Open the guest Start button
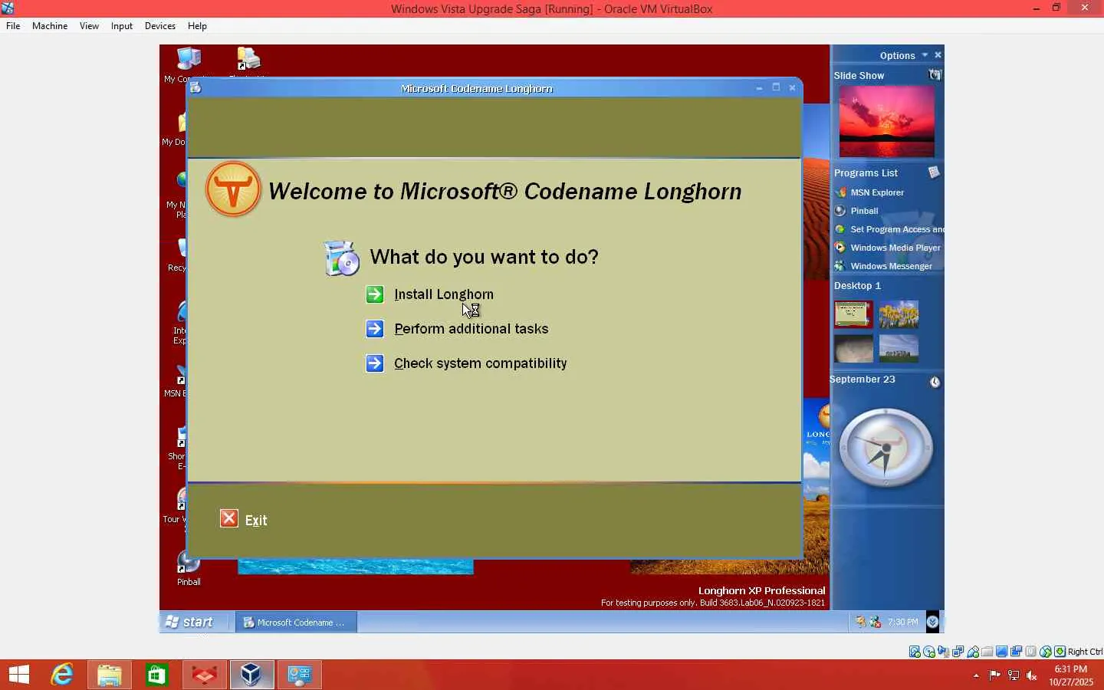Image resolution: width=1104 pixels, height=690 pixels. coord(190,622)
